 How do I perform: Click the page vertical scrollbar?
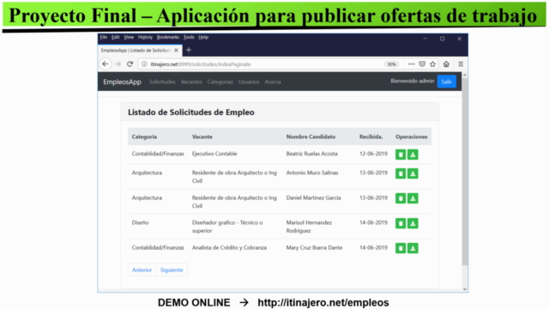coord(465,172)
